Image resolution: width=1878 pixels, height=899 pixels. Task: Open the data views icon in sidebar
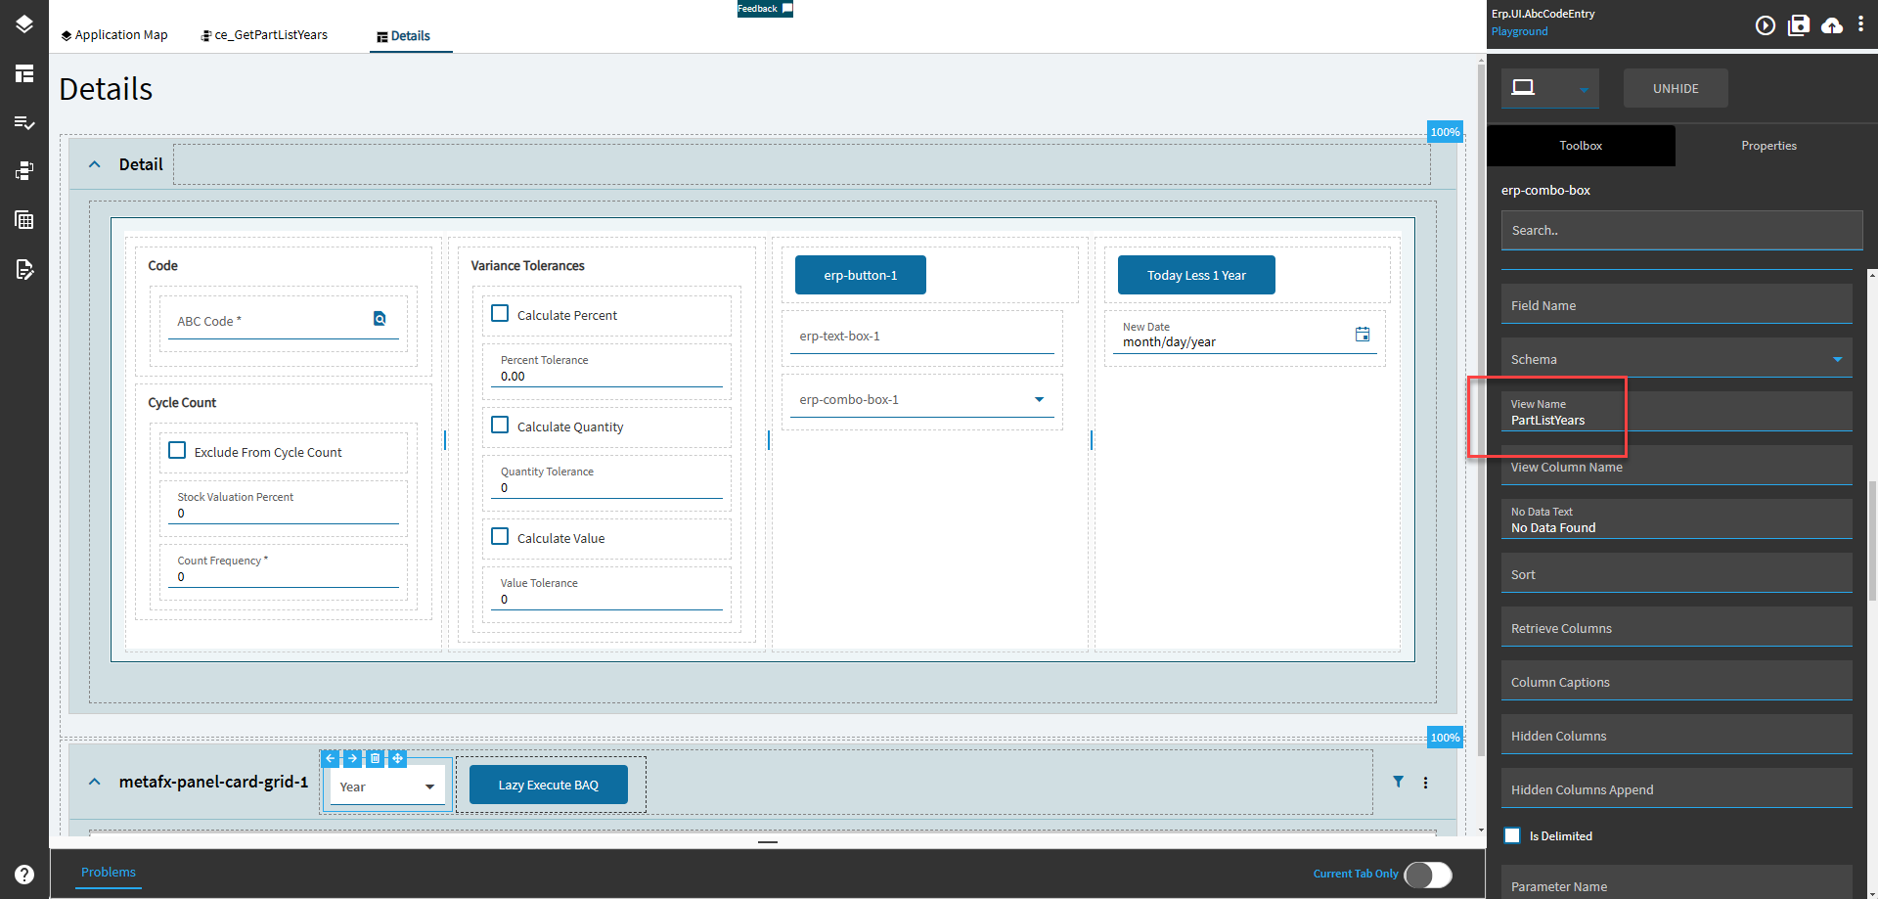pos(24,171)
